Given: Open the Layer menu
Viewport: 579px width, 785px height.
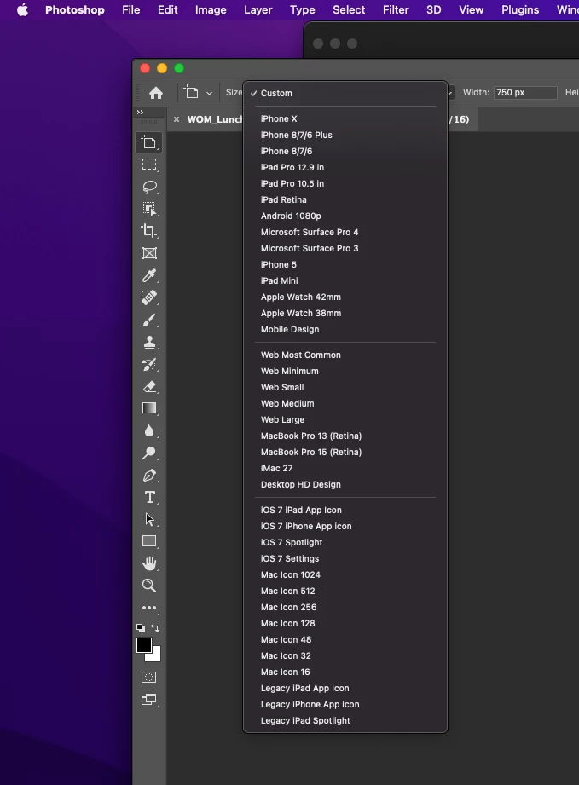Looking at the screenshot, I should point(258,10).
